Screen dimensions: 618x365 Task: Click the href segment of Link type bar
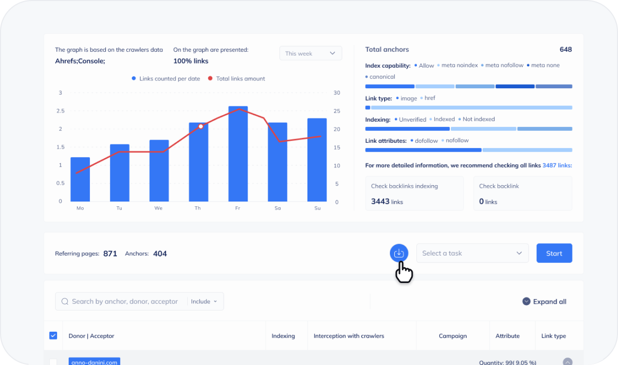(x=471, y=107)
